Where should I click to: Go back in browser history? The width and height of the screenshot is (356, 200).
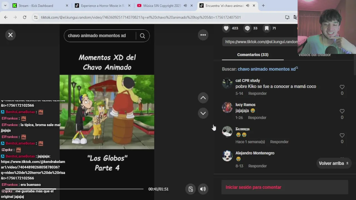tap(6, 17)
